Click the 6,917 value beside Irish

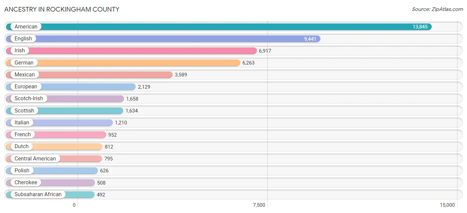pos(265,51)
